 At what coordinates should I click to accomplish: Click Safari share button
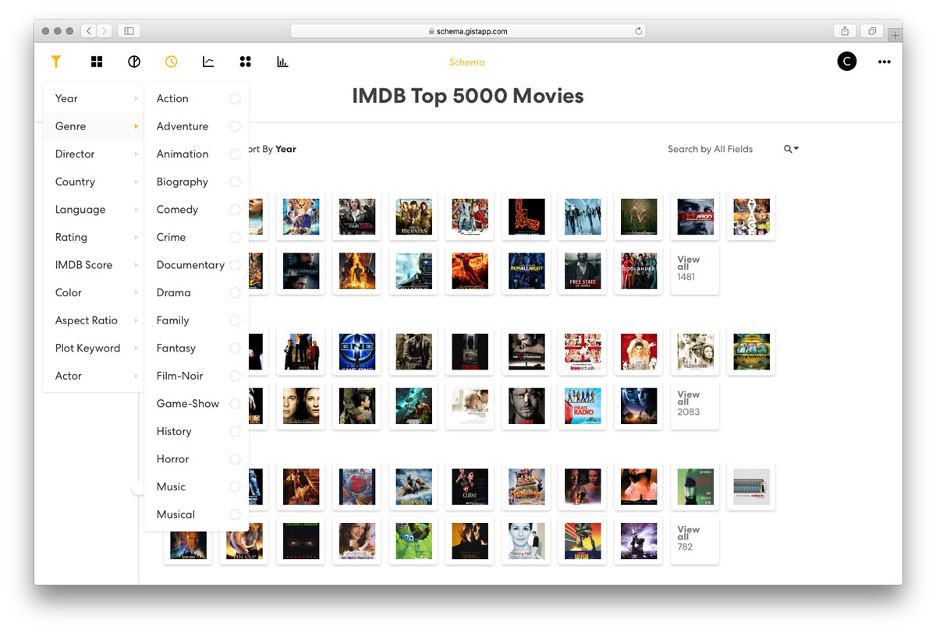[x=845, y=31]
